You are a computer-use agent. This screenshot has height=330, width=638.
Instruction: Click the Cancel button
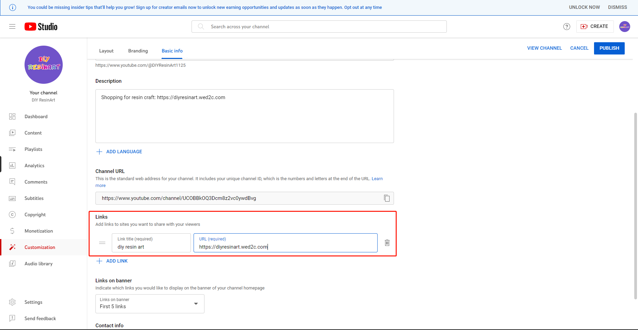[579, 48]
